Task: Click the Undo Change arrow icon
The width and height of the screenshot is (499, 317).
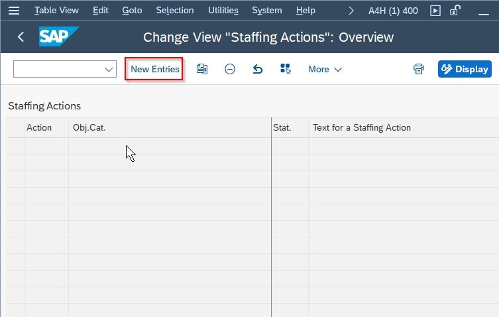Action: click(258, 69)
